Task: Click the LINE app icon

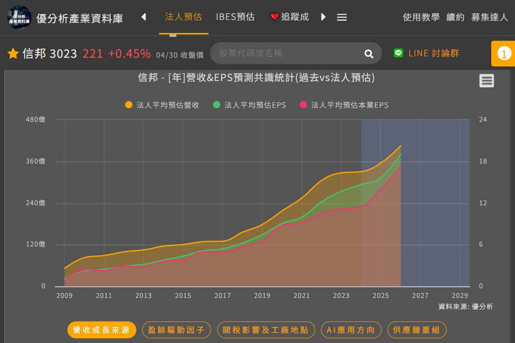Action: click(398, 53)
